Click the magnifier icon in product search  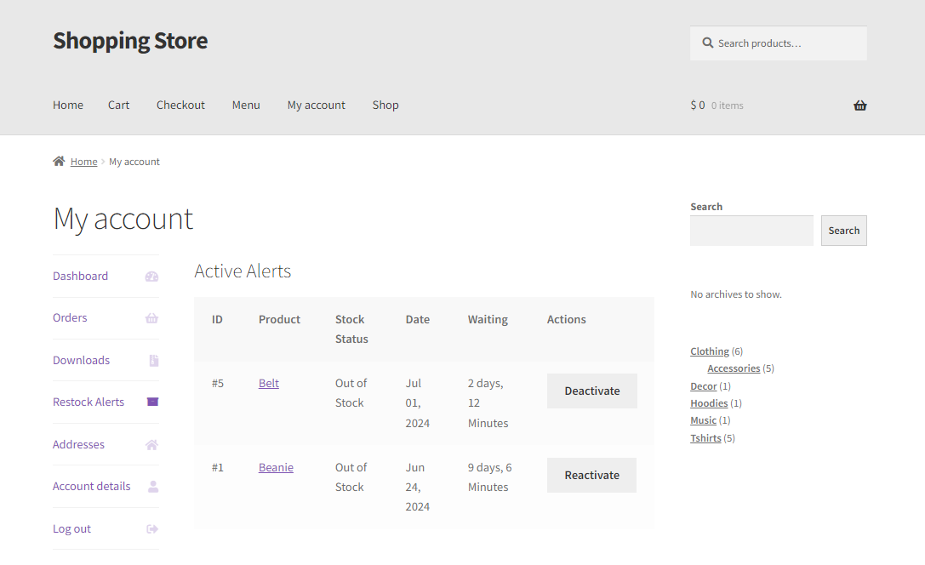[707, 43]
